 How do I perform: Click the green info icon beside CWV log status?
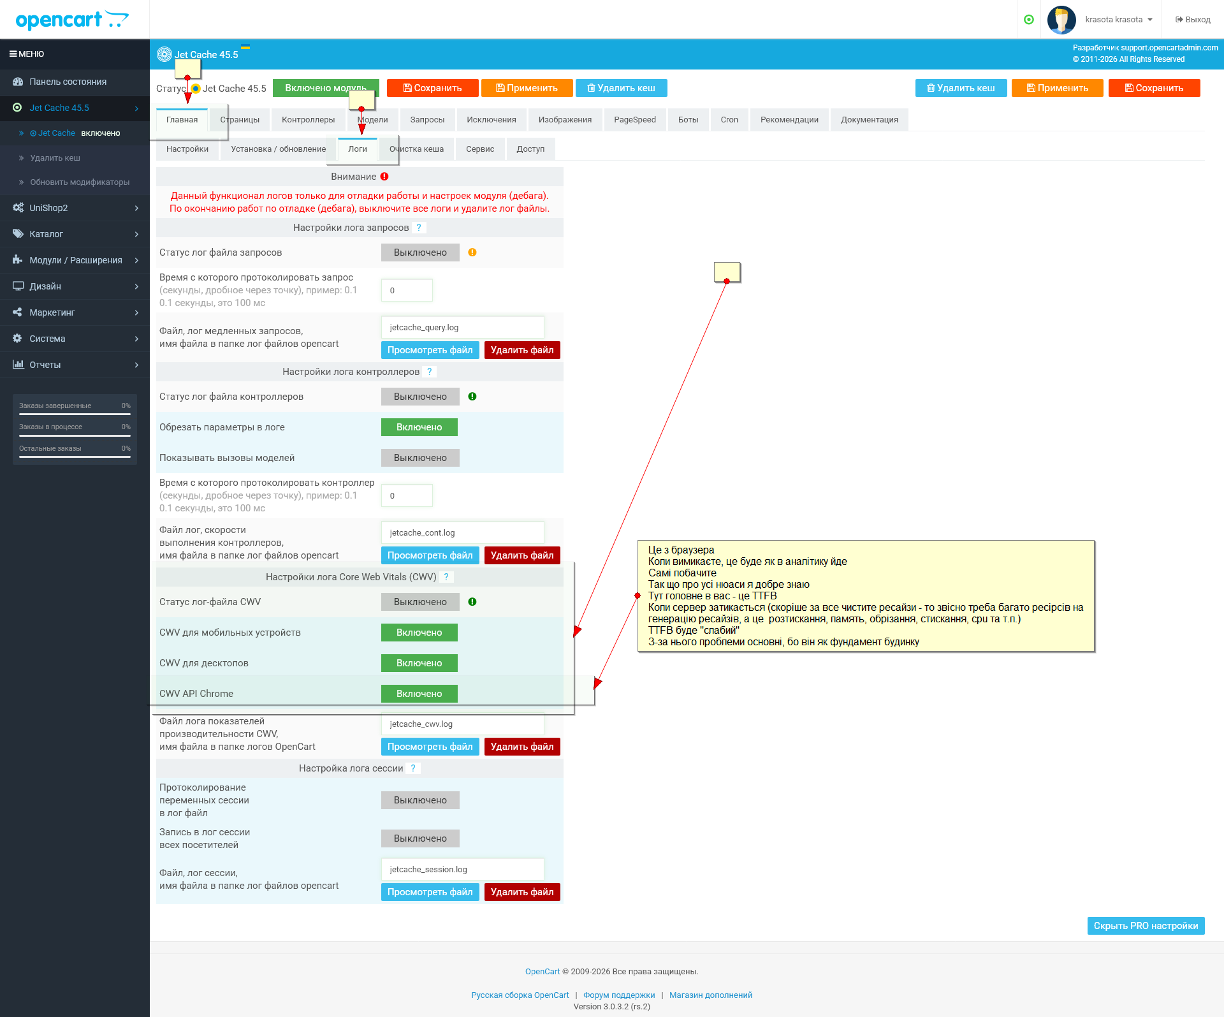[472, 602]
